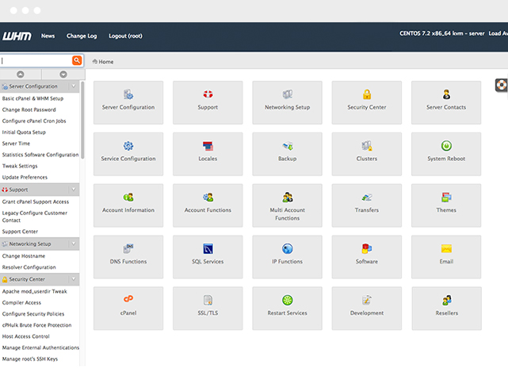Open the SQL Services icon

tap(208, 249)
